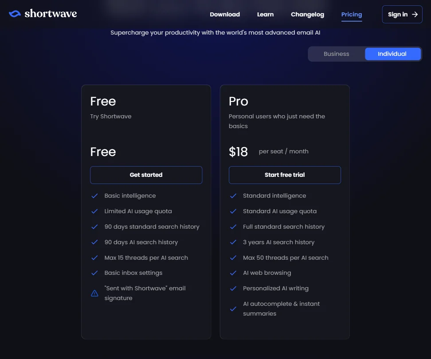Image resolution: width=431 pixels, height=359 pixels.
Task: Click "Full standard search history" text
Action: (x=284, y=226)
